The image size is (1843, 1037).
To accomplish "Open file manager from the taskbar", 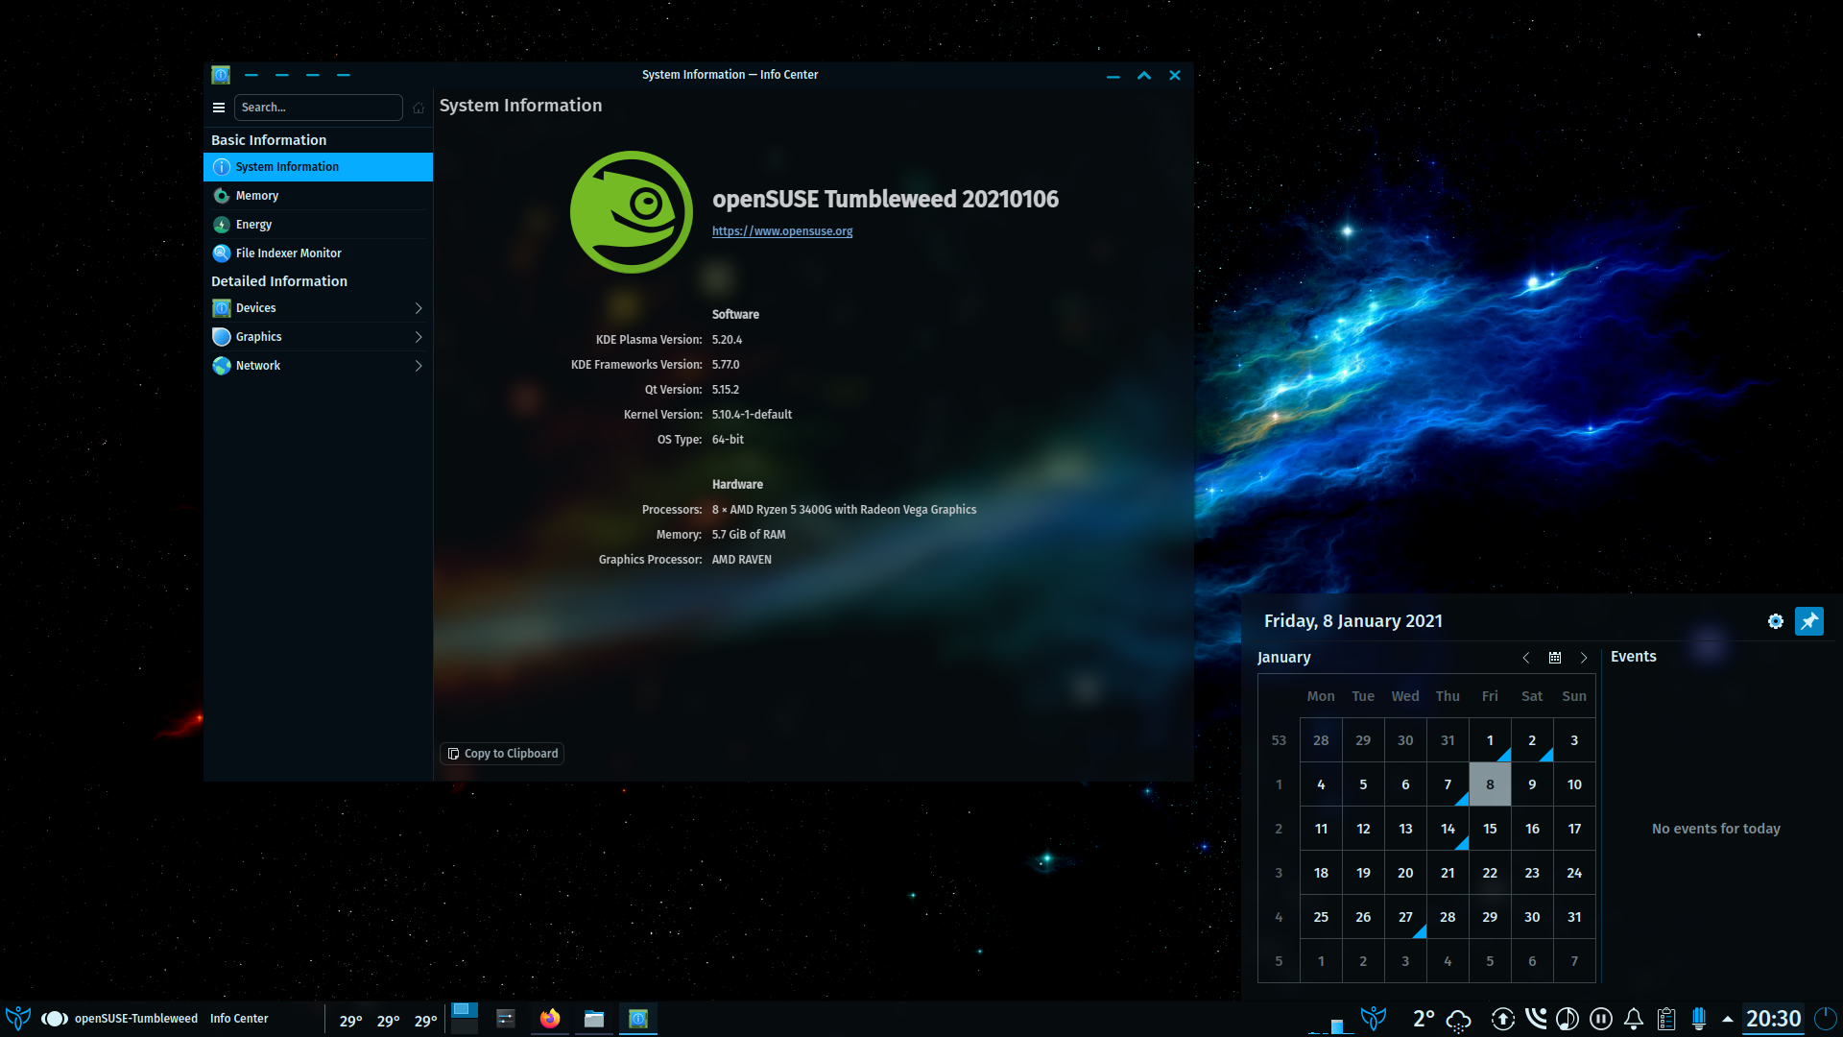I will coord(594,1019).
